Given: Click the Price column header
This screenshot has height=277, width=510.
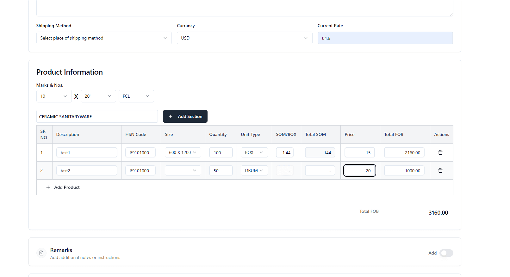Looking at the screenshot, I should coord(350,134).
